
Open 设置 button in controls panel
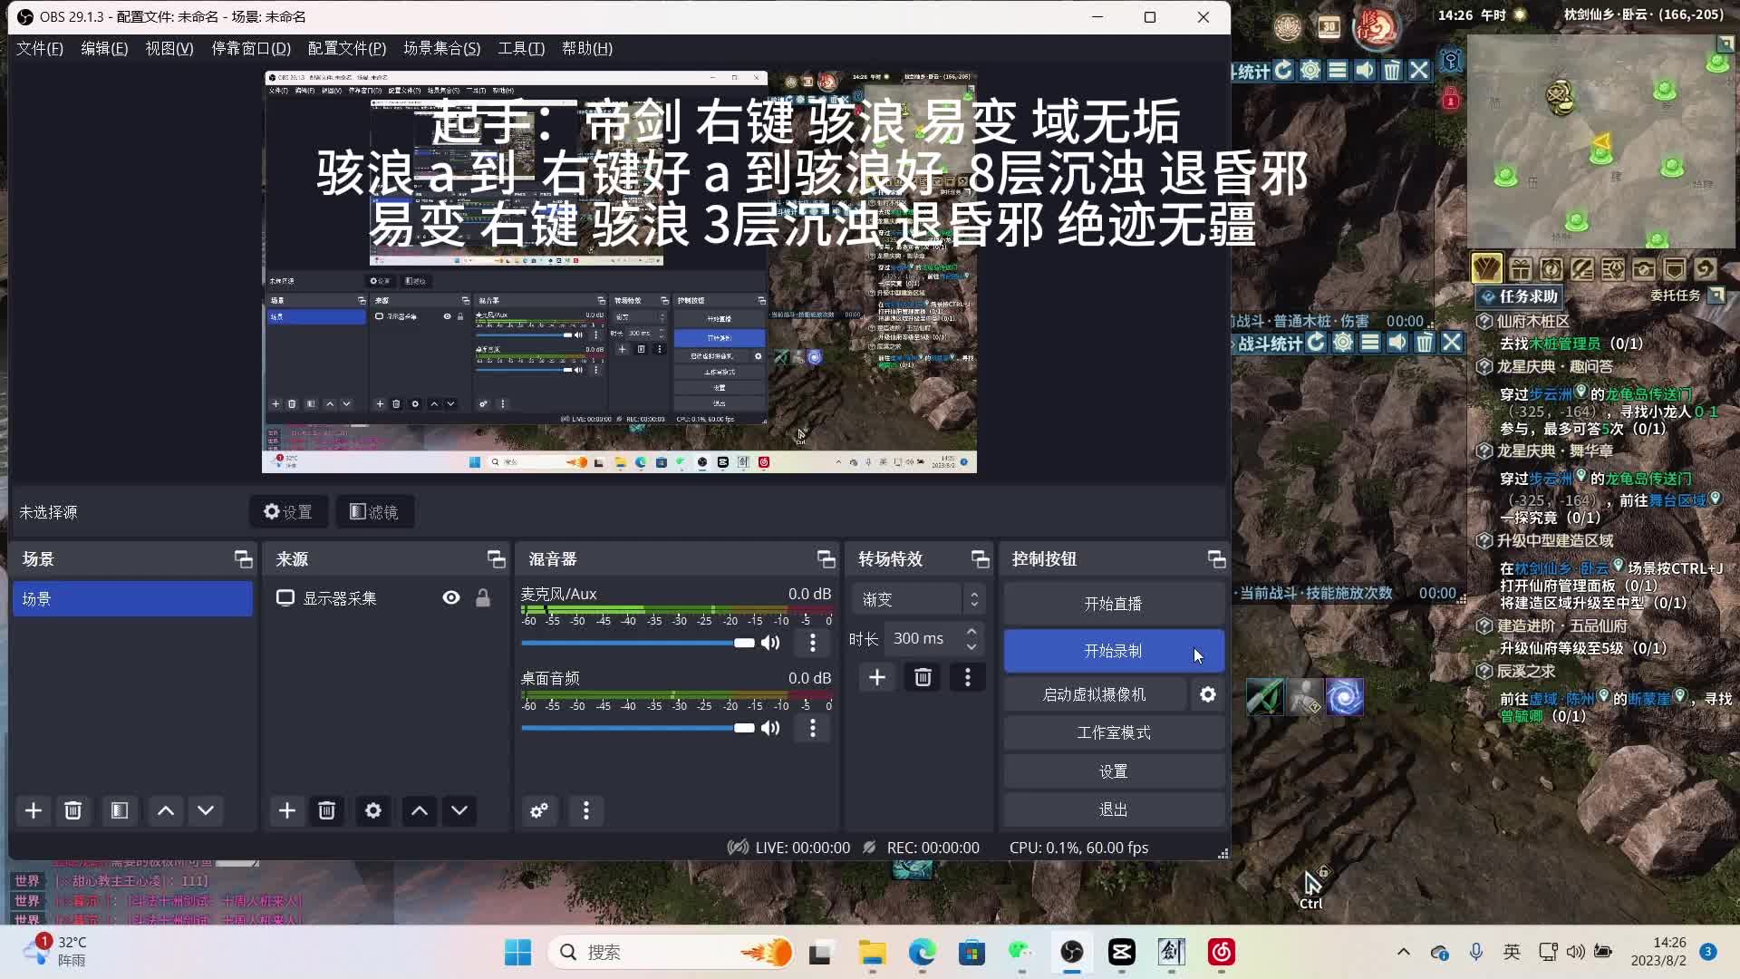click(x=1114, y=771)
